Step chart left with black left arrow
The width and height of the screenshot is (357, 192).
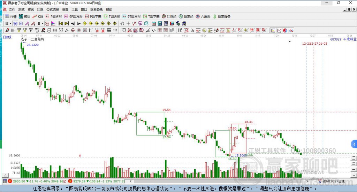[x=73, y=23]
